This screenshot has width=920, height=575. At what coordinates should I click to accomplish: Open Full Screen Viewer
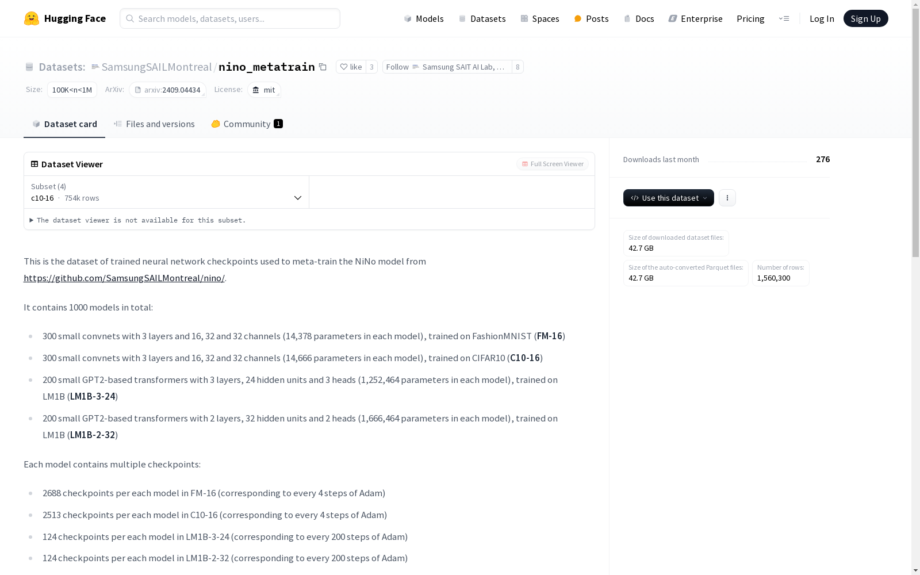[x=553, y=164]
